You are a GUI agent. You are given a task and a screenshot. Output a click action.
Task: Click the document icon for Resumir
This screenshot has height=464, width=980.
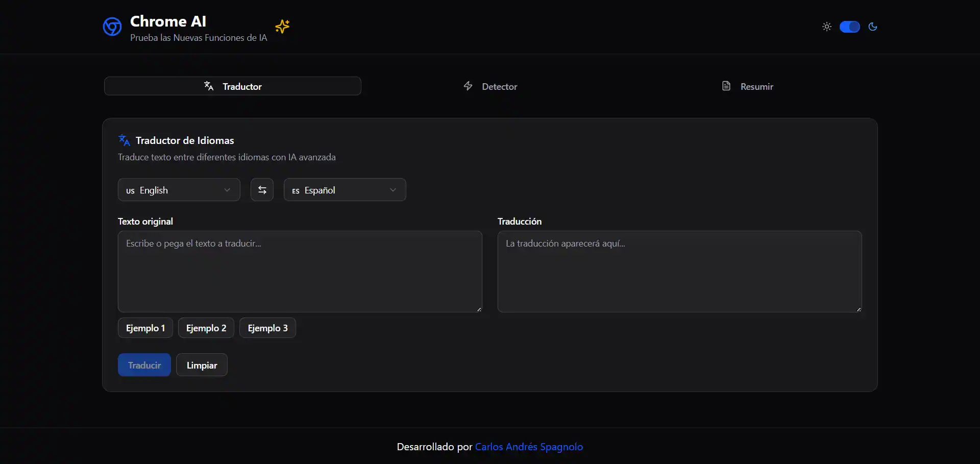(x=726, y=86)
